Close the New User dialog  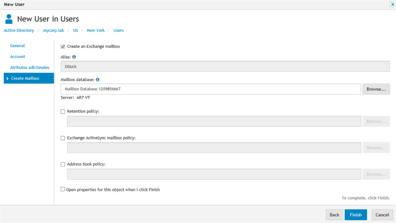tap(393, 4)
